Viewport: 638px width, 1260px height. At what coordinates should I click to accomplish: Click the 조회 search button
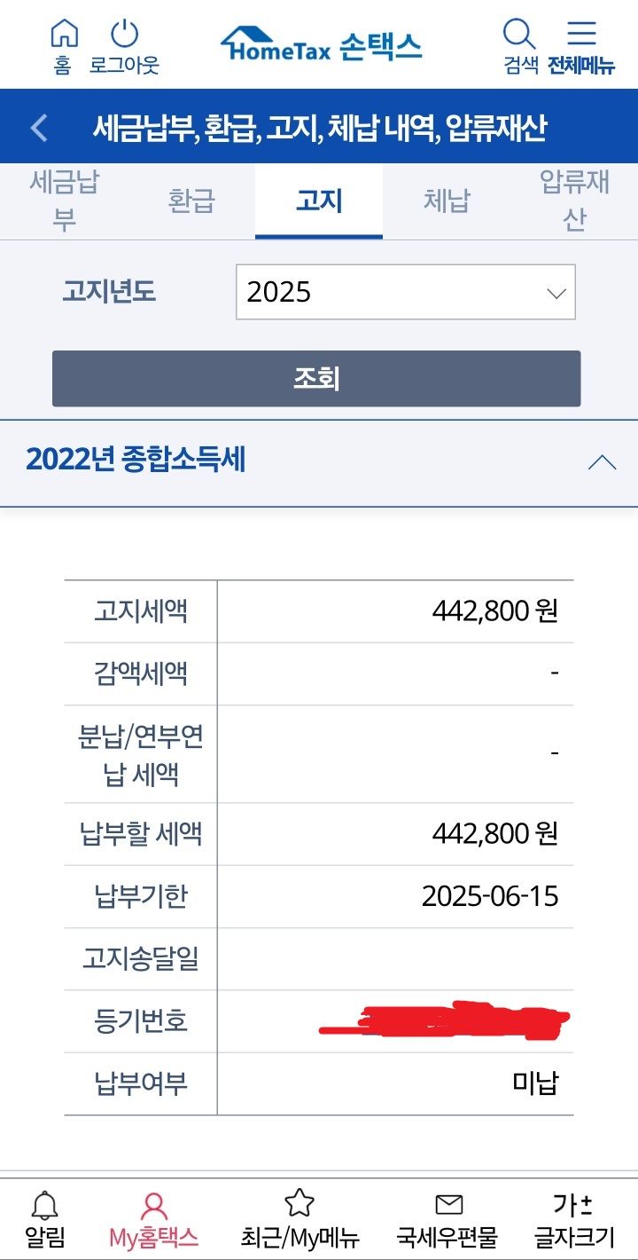(x=316, y=379)
